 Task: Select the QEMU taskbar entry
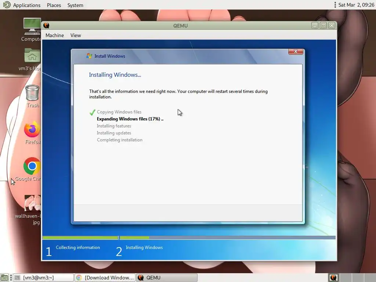167,278
